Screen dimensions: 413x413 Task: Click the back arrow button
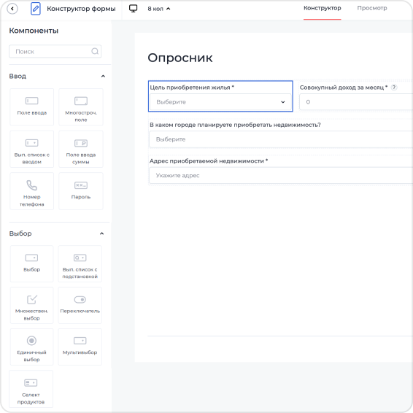pos(12,9)
